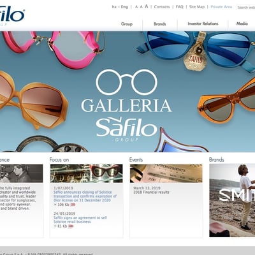Select the largest font size A
This screenshot has width=255, height=255.
pos(147,6)
